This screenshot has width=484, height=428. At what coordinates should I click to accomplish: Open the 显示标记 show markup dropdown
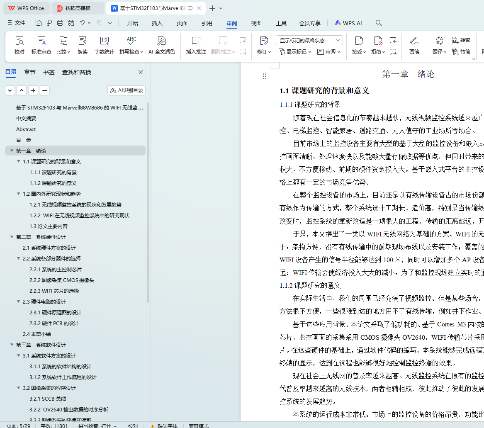click(295, 52)
